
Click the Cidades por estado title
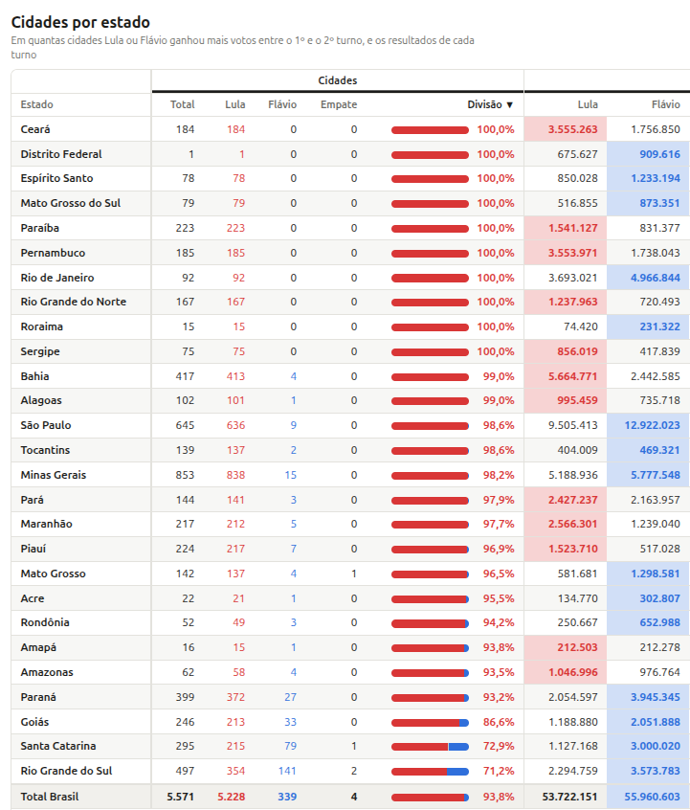click(x=80, y=22)
